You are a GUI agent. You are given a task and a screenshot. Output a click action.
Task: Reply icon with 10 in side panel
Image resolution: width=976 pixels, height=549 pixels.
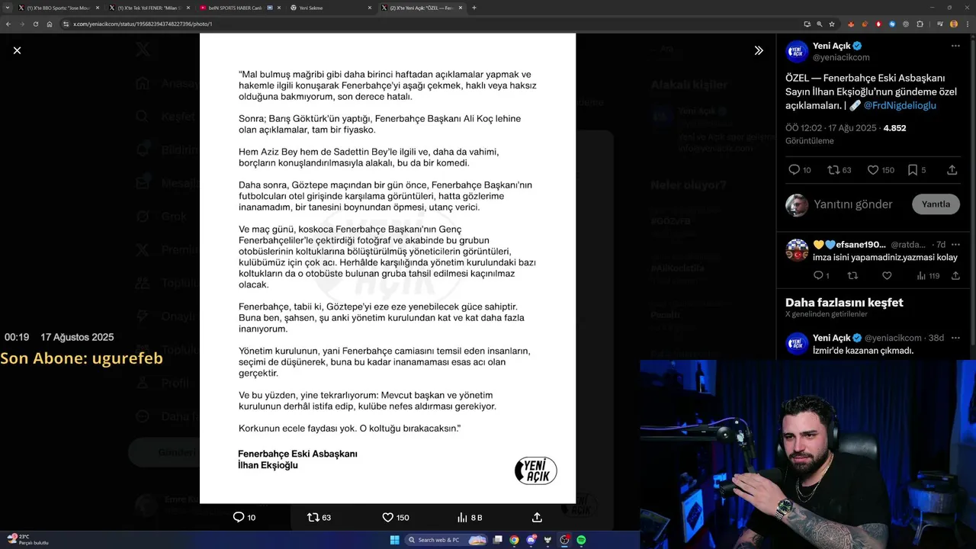point(800,170)
